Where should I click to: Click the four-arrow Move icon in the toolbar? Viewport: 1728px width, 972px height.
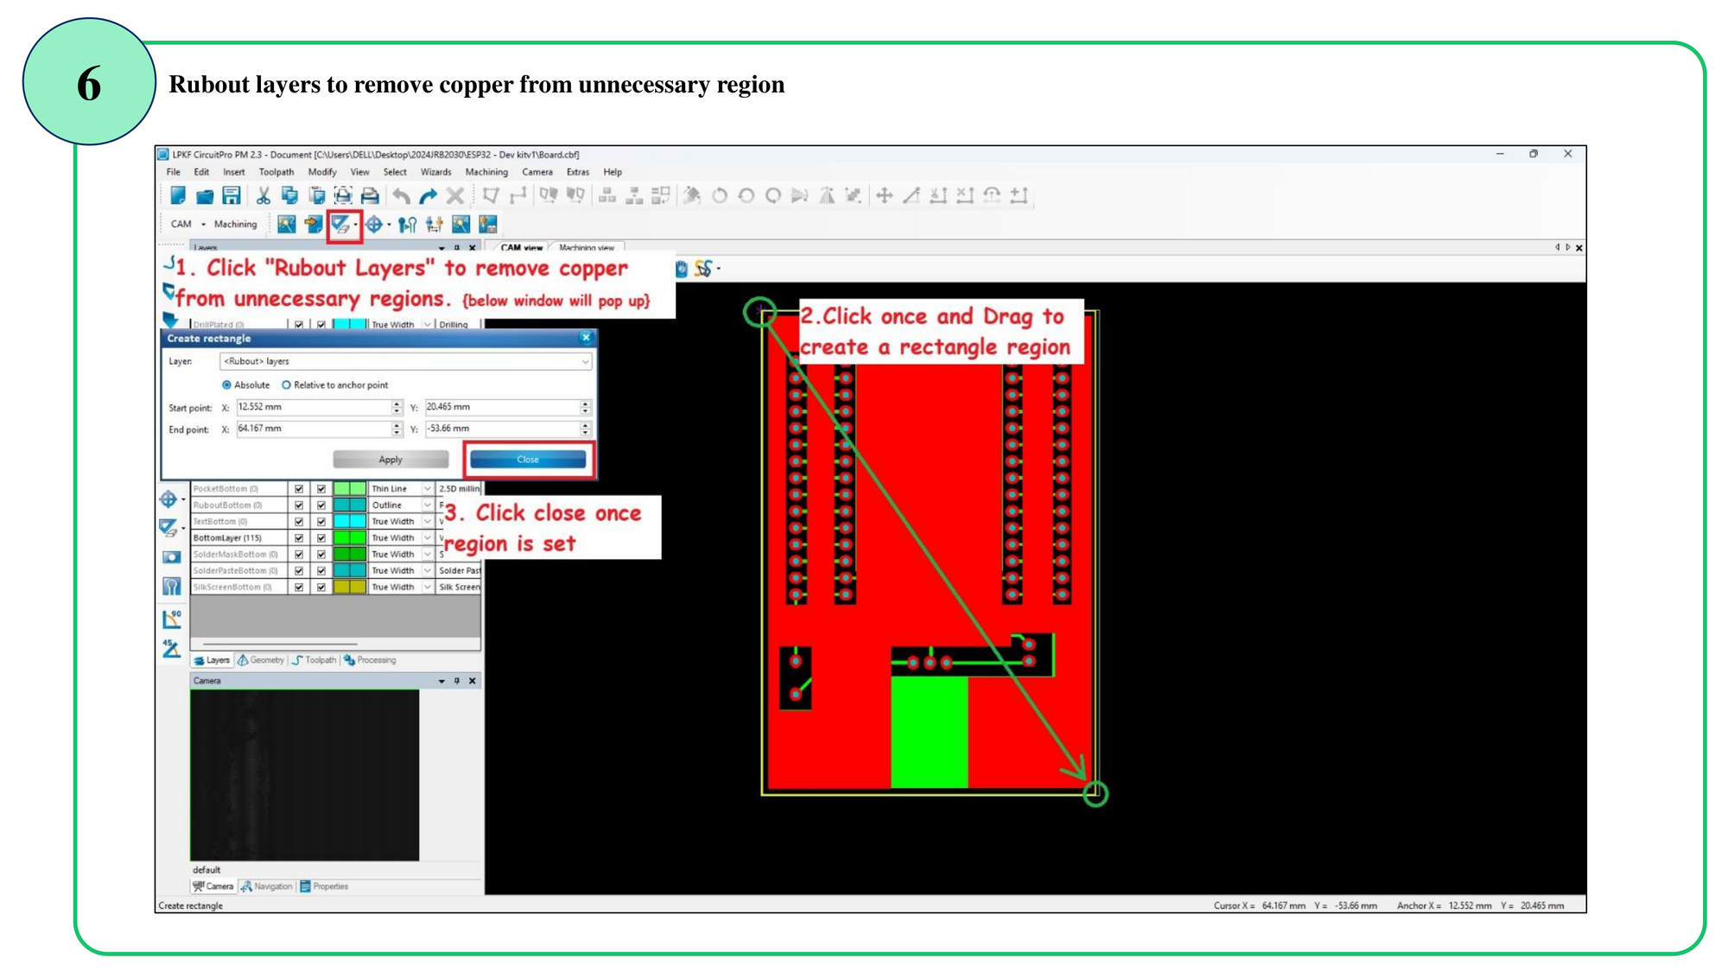pos(884,196)
